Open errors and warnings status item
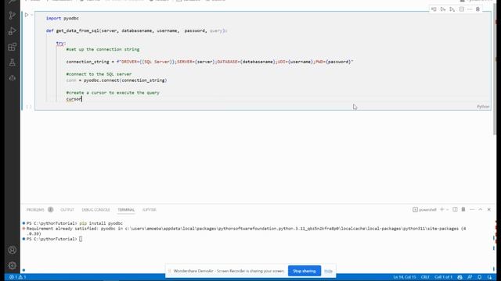The height and width of the screenshot is (281, 501). click(17, 277)
